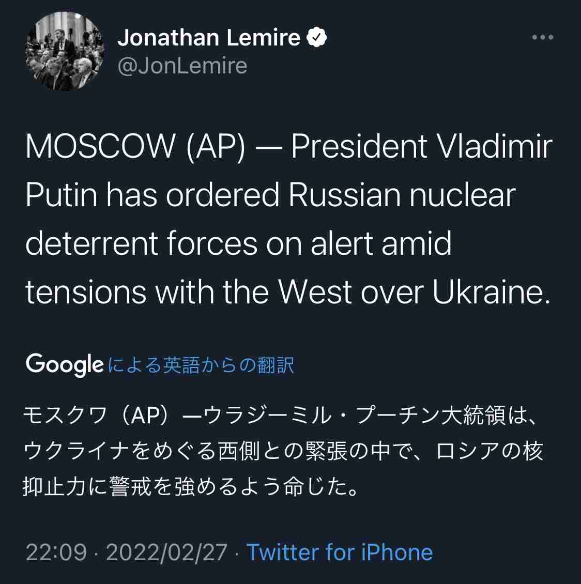The image size is (581, 584).
Task: Click the "deterrent forces on alert amid" line
Action: [x=238, y=243]
